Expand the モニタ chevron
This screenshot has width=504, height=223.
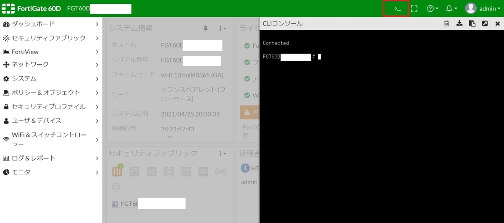97,172
